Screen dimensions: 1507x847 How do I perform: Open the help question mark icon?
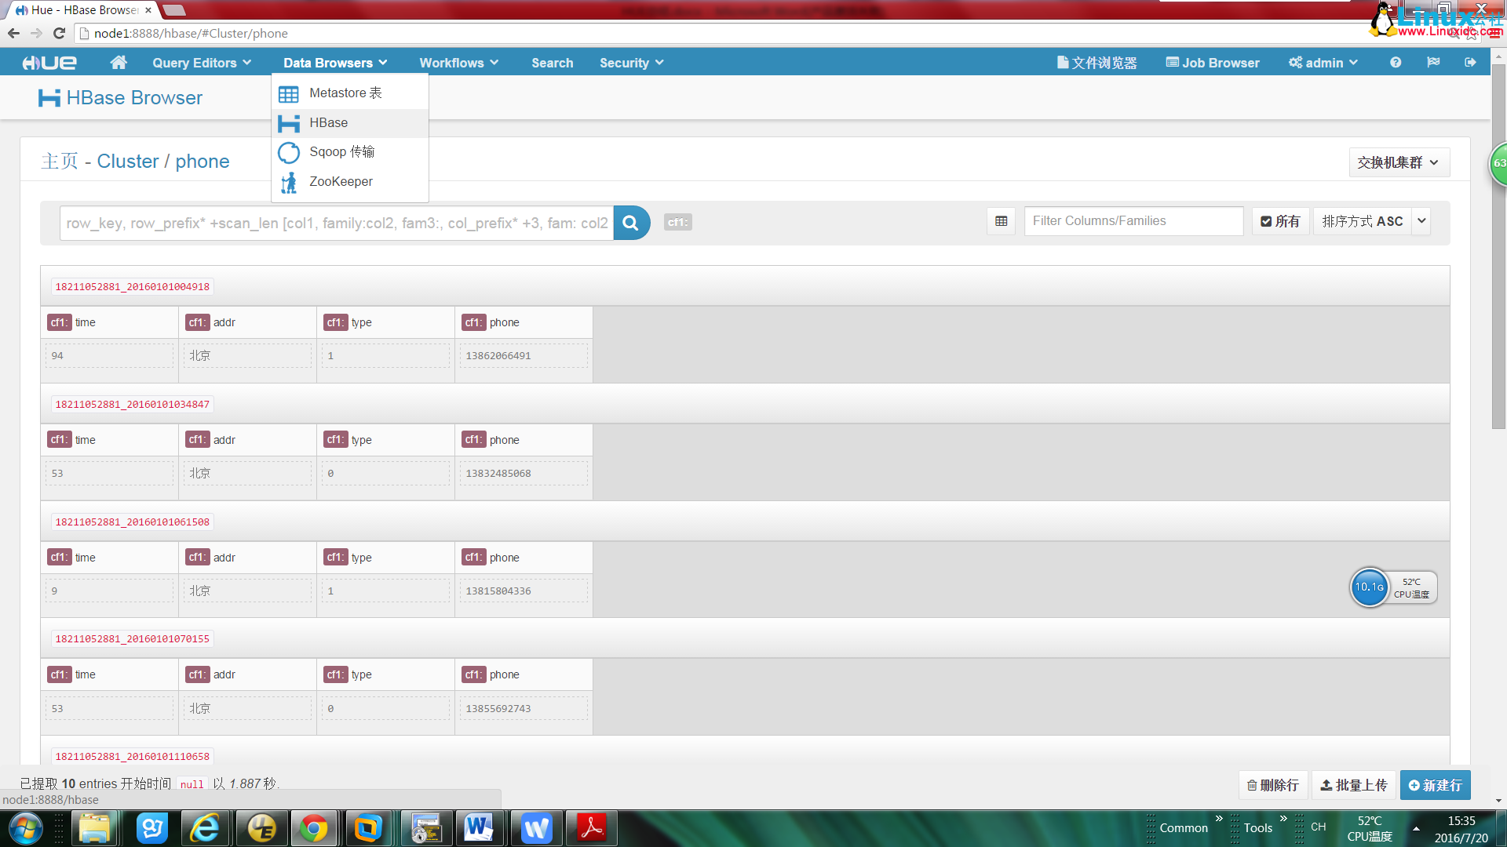[1395, 63]
